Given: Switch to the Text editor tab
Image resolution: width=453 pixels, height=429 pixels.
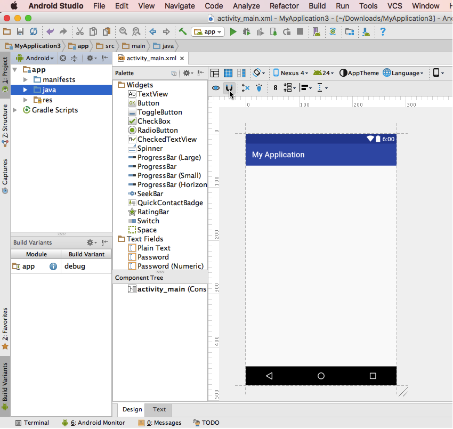Looking at the screenshot, I should pos(159,409).
